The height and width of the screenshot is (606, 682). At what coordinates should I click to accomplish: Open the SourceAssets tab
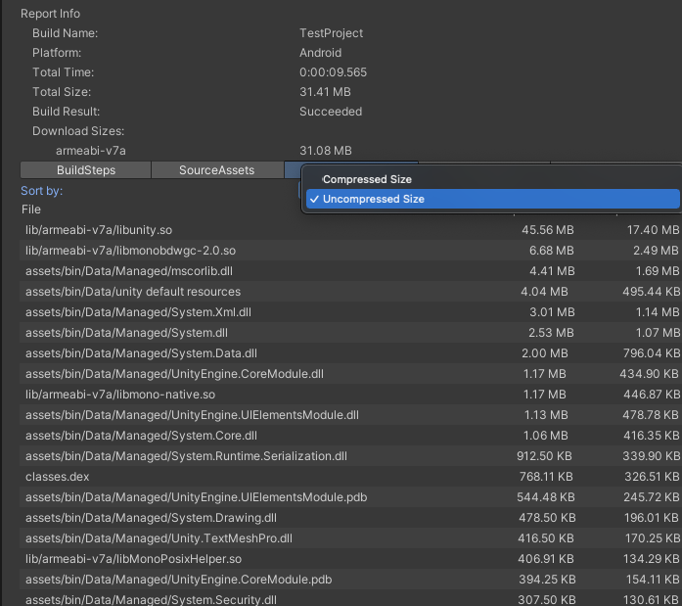pyautogui.click(x=217, y=170)
